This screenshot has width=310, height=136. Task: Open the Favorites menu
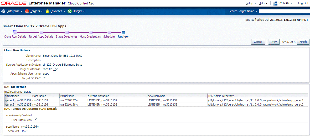click(58, 11)
